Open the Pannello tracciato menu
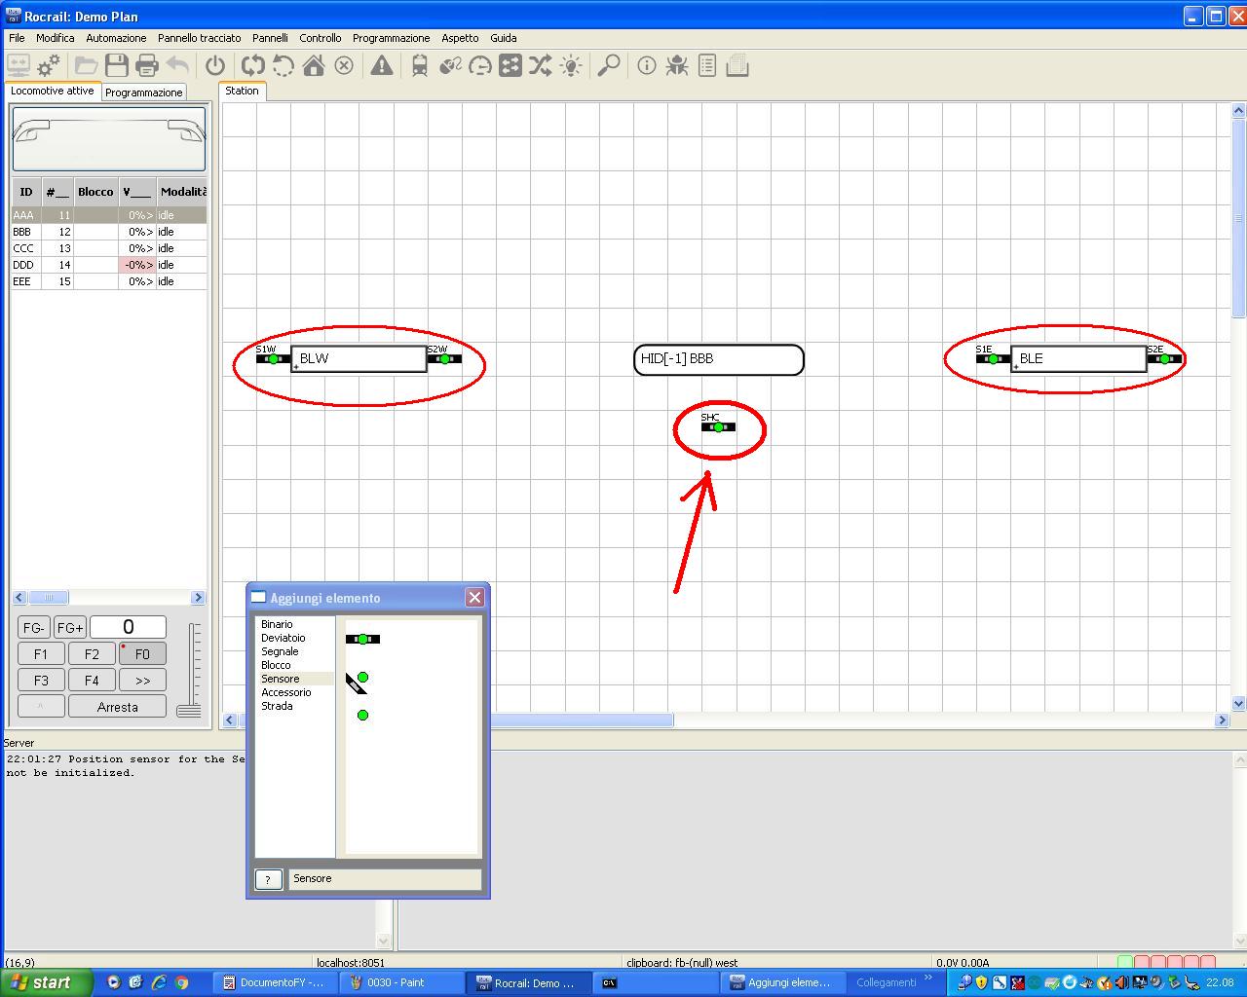 pyautogui.click(x=199, y=38)
